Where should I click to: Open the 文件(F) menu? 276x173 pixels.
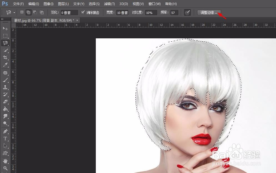click(x=18, y=4)
